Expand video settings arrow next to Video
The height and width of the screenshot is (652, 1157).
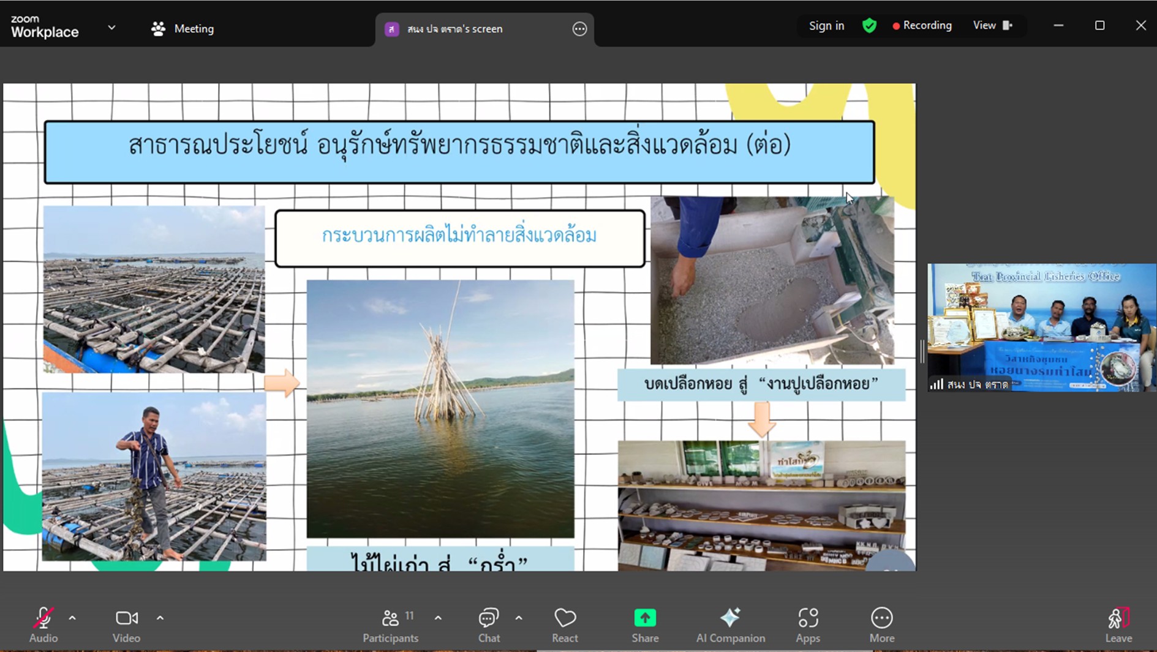pyautogui.click(x=160, y=618)
